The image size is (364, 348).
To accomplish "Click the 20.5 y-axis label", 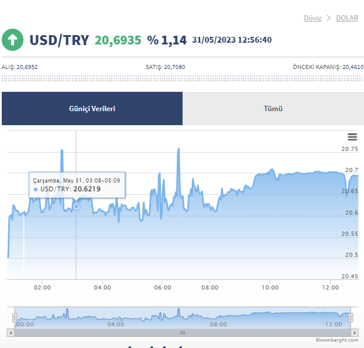I will tap(352, 255).
